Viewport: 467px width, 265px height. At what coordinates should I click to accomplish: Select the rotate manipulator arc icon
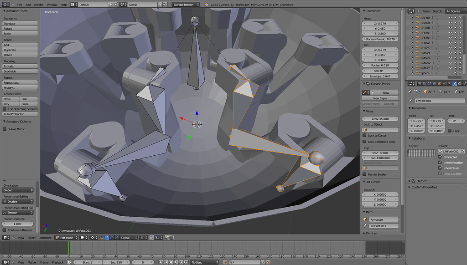112,238
